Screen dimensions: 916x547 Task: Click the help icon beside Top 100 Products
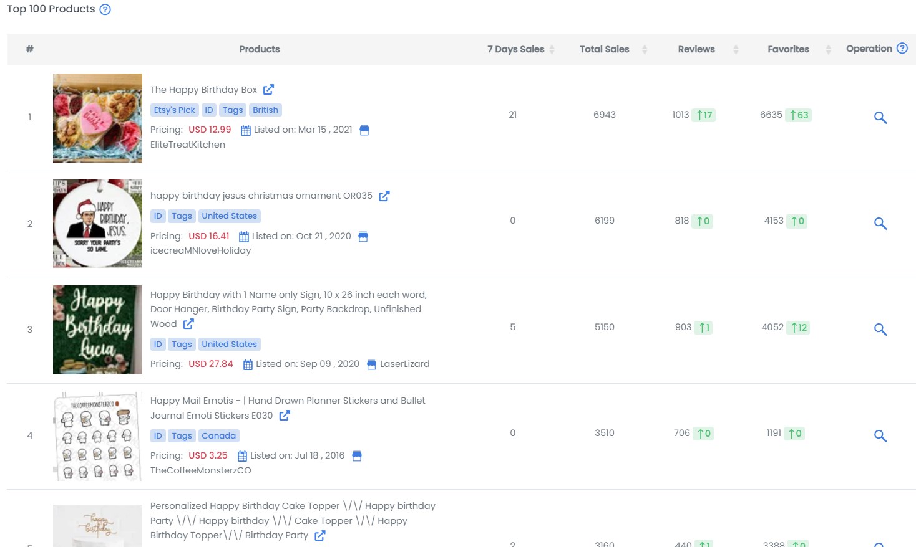(x=105, y=9)
